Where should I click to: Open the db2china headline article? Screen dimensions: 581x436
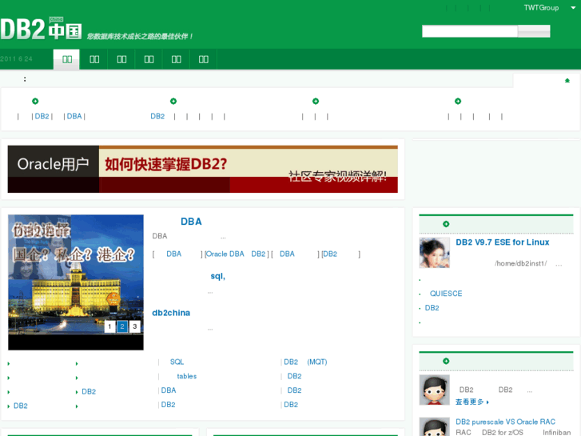(x=171, y=313)
